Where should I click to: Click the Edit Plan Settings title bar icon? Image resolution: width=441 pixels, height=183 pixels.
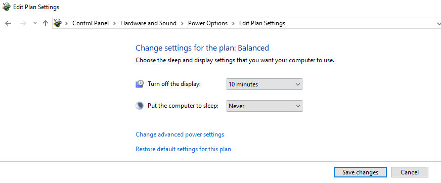coord(6,7)
